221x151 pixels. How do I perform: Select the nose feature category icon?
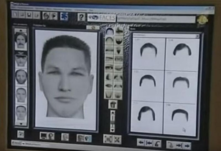(x=109, y=77)
